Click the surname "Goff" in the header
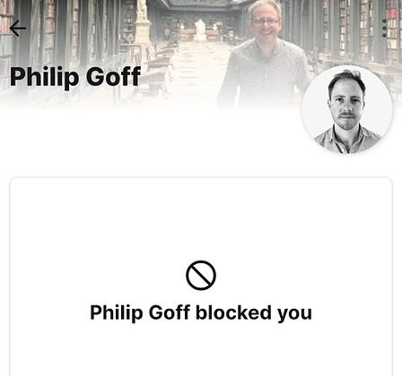Viewport: 402px width, 376px height. click(x=114, y=76)
